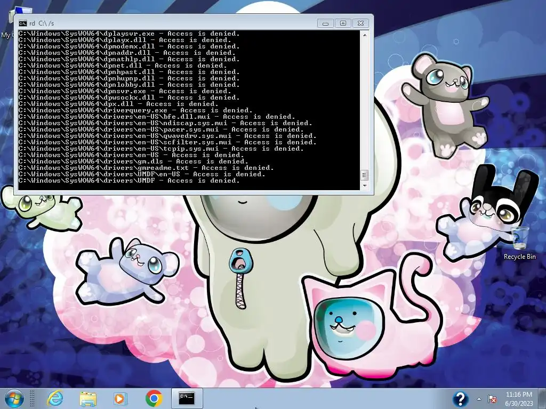The height and width of the screenshot is (409, 546).
Task: Launch Google Chrome from the taskbar
Action: click(x=154, y=398)
